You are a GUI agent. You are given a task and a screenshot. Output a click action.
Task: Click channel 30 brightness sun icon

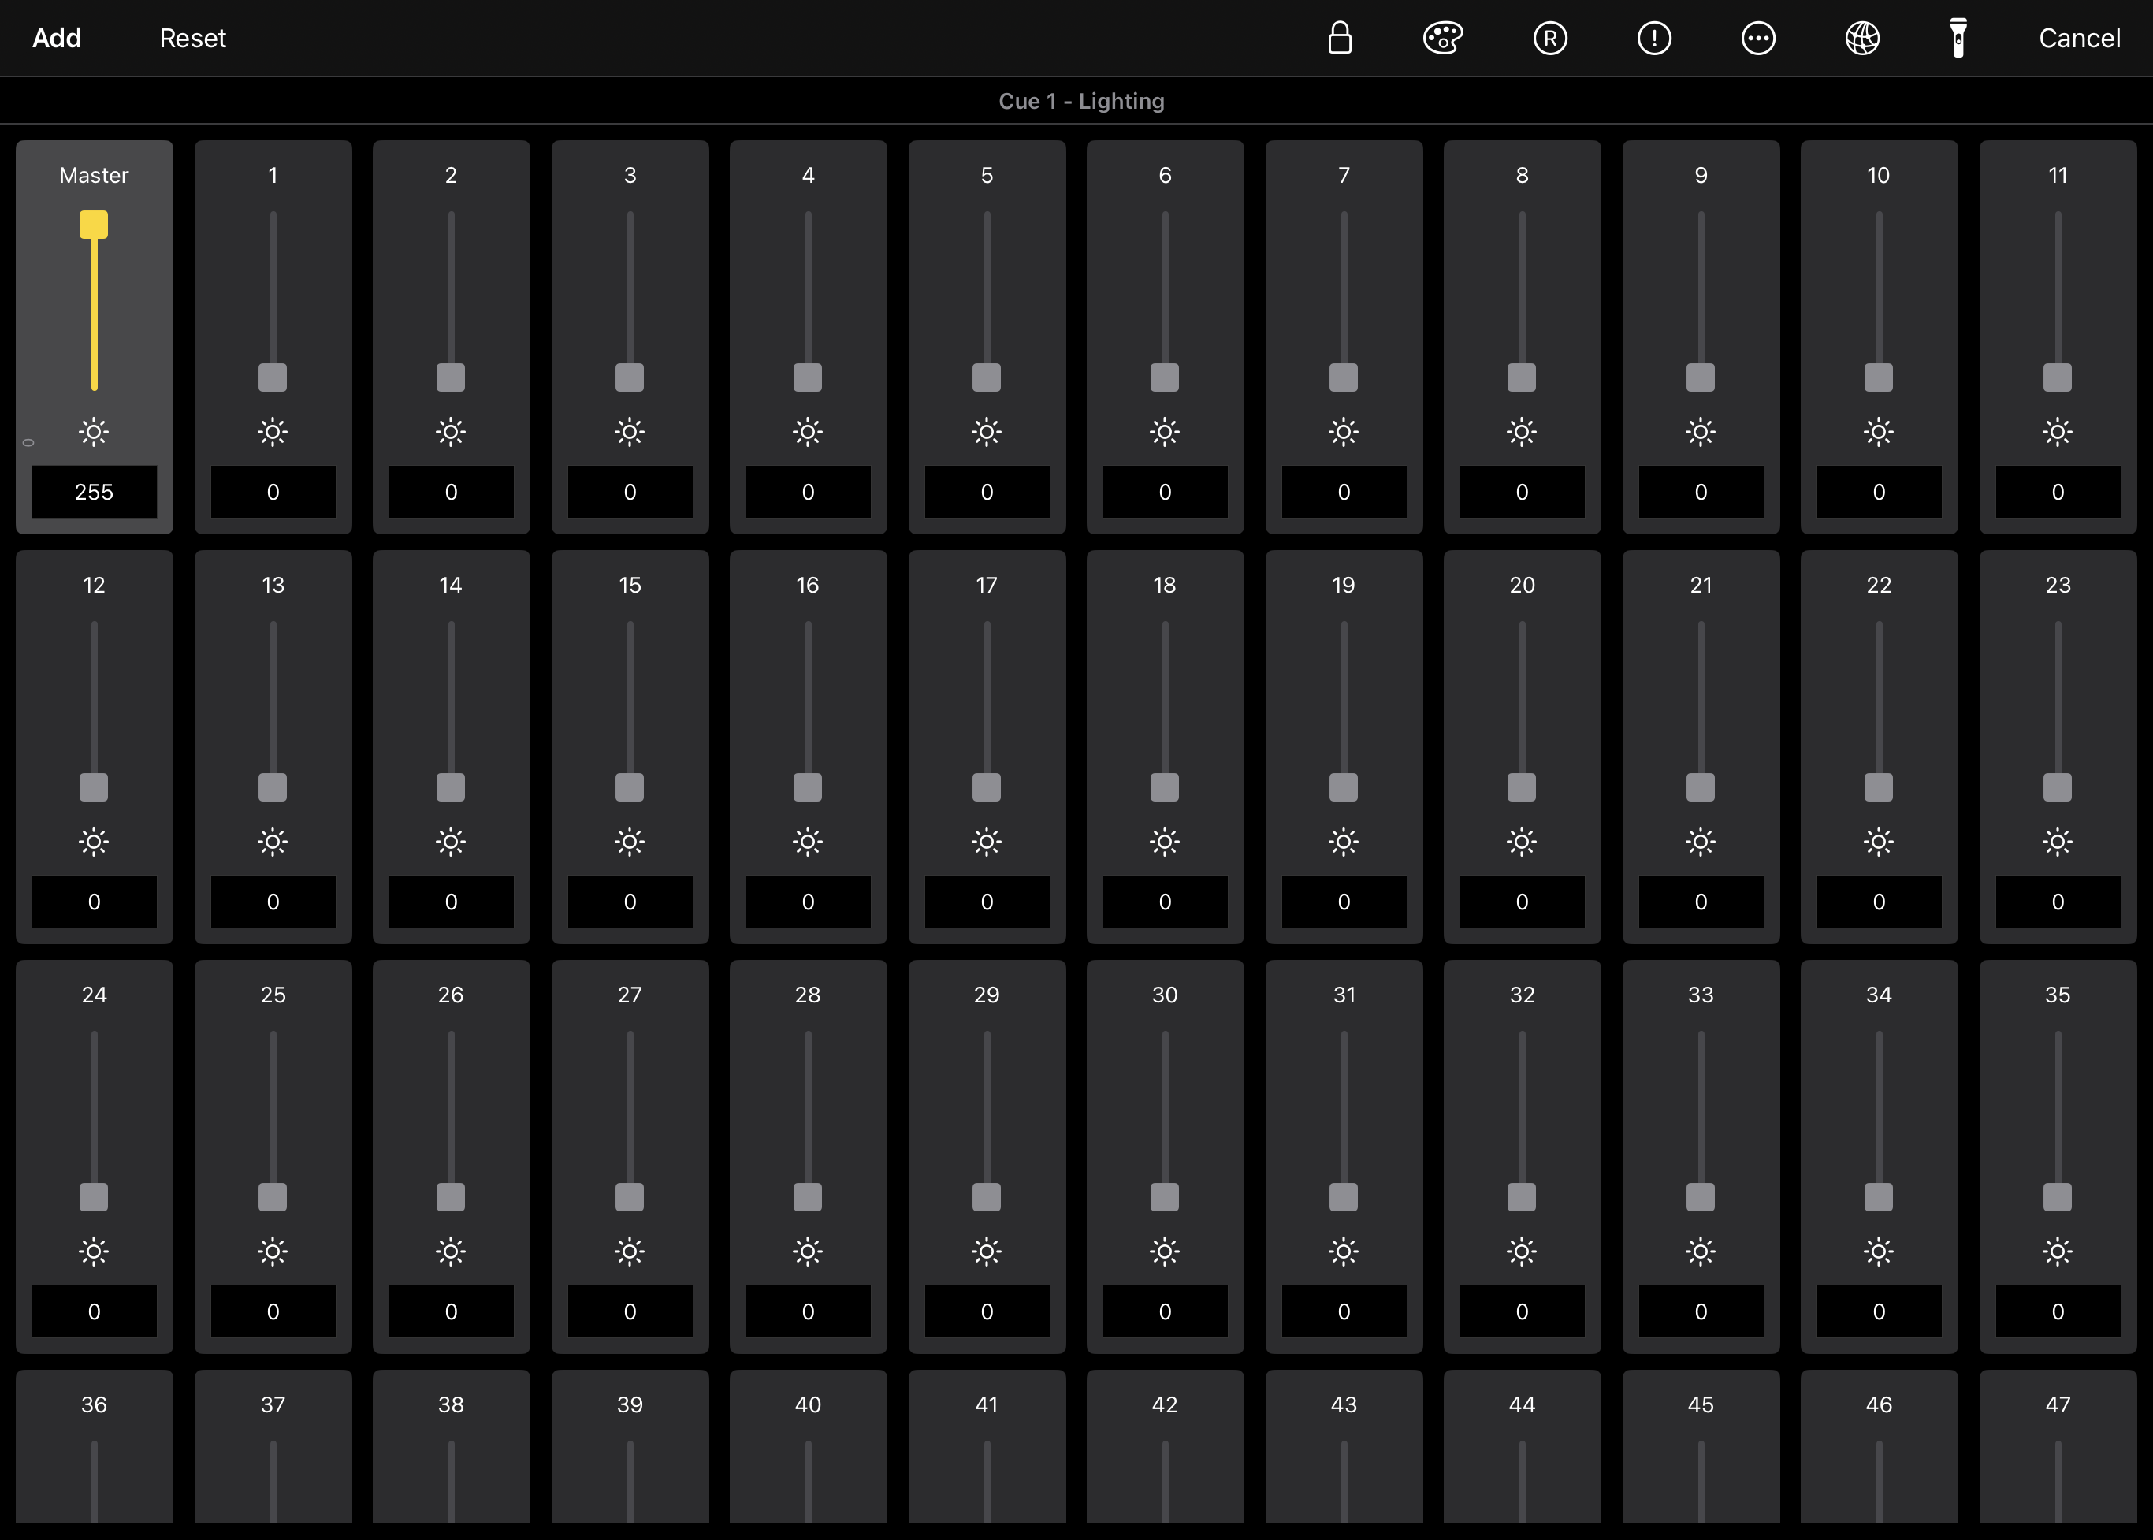(1165, 1252)
